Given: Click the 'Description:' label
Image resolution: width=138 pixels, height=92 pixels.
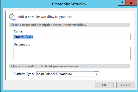Looking at the screenshot, I should coord(22,44).
